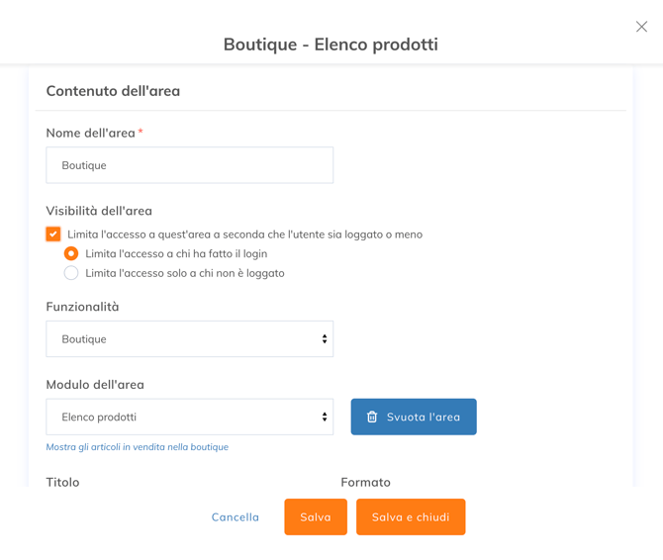
Task: Click the "Modulo dell'area" label
Action: point(95,385)
